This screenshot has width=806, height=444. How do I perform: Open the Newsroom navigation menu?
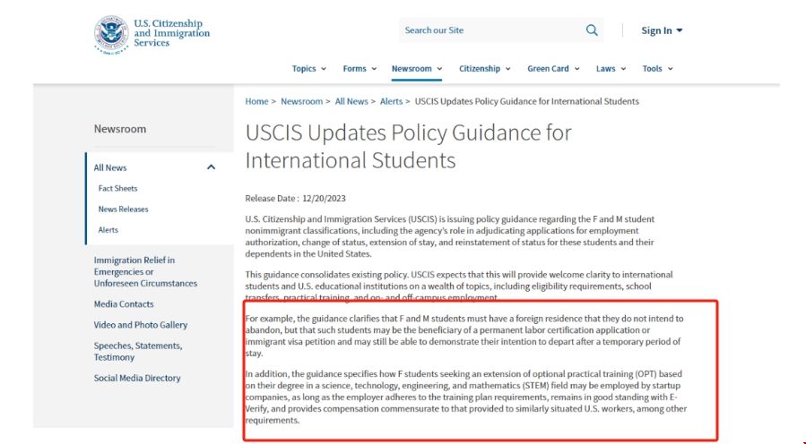click(x=416, y=69)
